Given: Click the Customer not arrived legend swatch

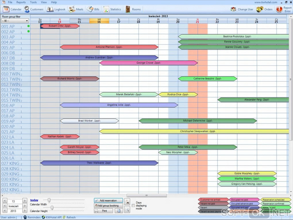Looking at the screenshot, I should point(213,200).
